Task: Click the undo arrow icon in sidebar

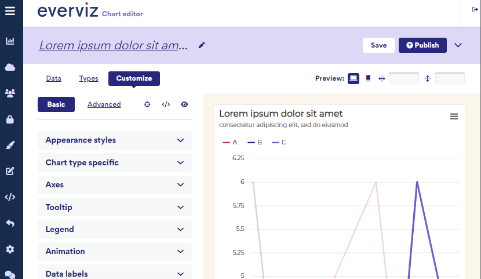Action: pyautogui.click(x=10, y=223)
